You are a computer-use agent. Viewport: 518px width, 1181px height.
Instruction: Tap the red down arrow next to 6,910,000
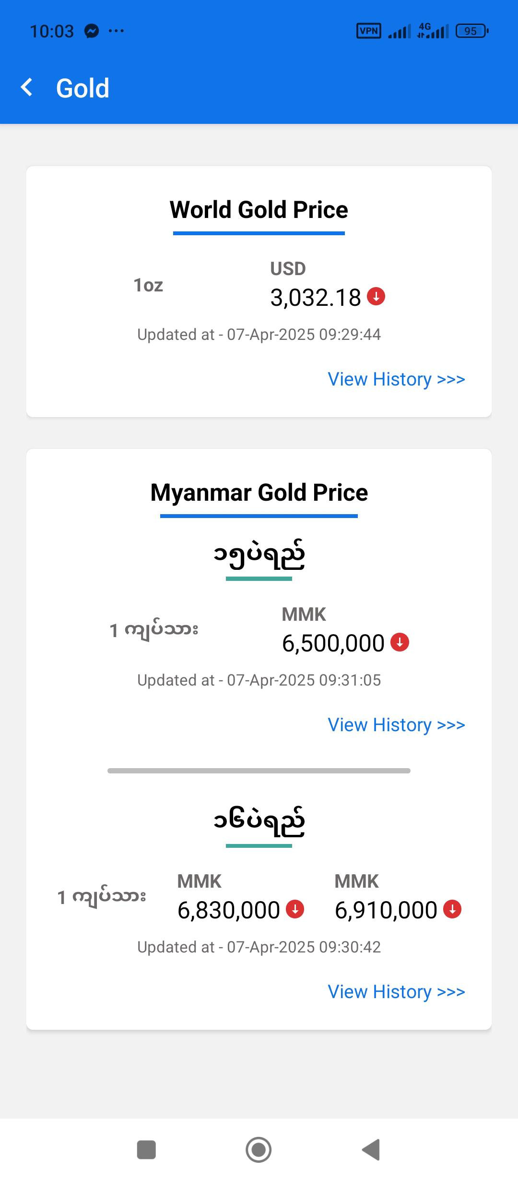pyautogui.click(x=452, y=909)
